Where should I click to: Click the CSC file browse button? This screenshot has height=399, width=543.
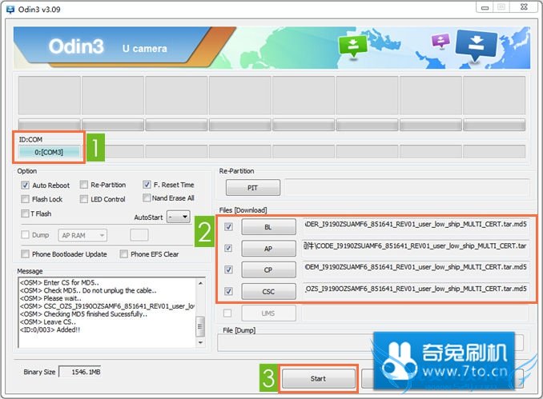(269, 292)
